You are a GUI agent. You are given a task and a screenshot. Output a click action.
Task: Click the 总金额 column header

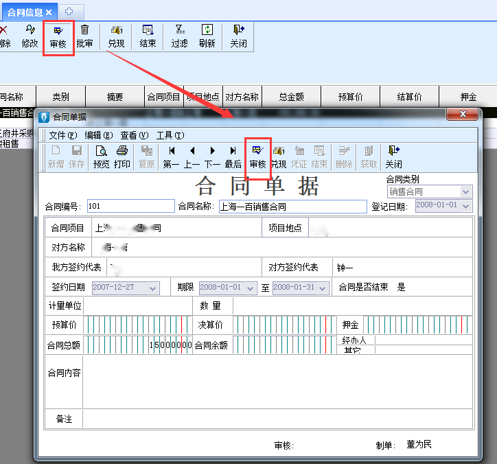pyautogui.click(x=291, y=97)
